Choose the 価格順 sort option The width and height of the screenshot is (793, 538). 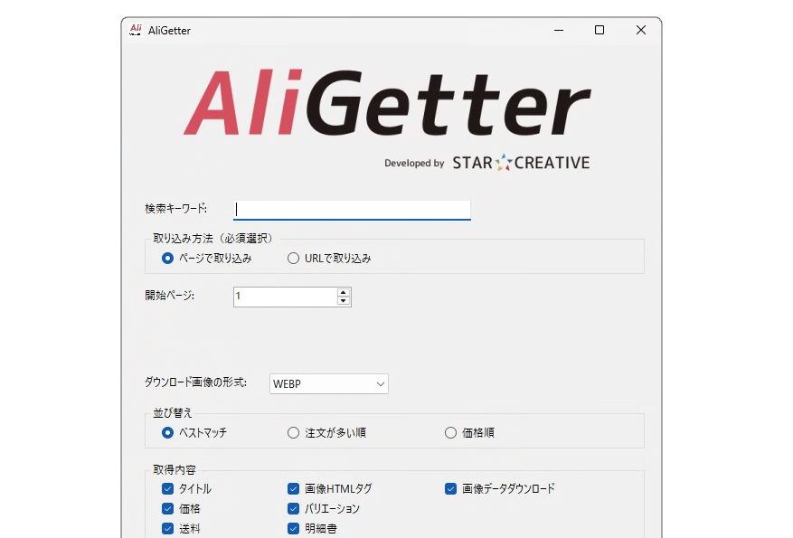[450, 432]
